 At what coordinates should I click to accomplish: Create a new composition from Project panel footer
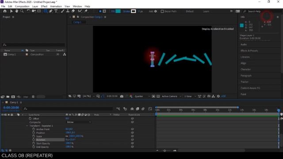tap(13, 97)
